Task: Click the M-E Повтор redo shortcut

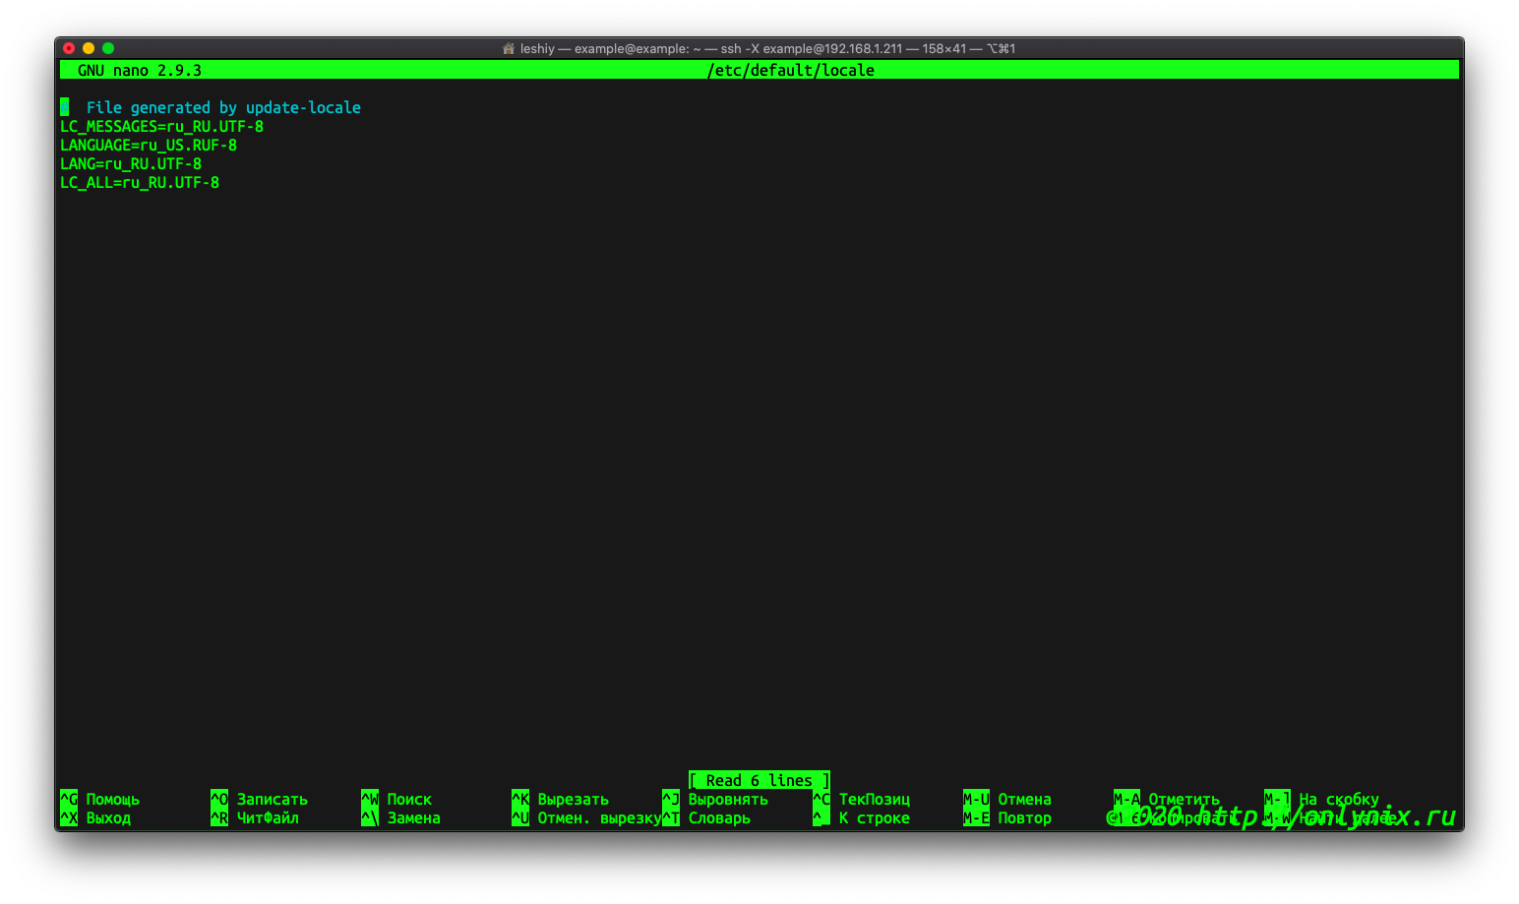Action: tap(1007, 817)
